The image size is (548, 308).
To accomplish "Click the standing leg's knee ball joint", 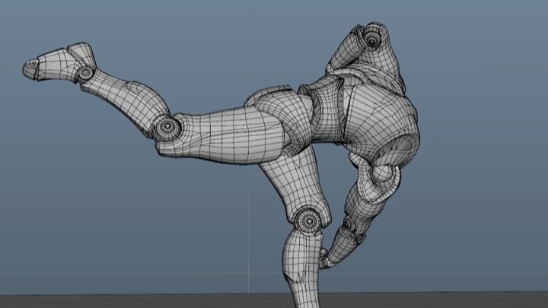I will click(x=309, y=221).
